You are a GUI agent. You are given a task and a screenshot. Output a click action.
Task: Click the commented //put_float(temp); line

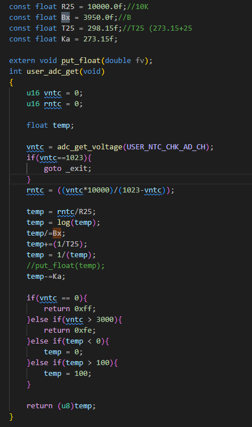coord(66,266)
